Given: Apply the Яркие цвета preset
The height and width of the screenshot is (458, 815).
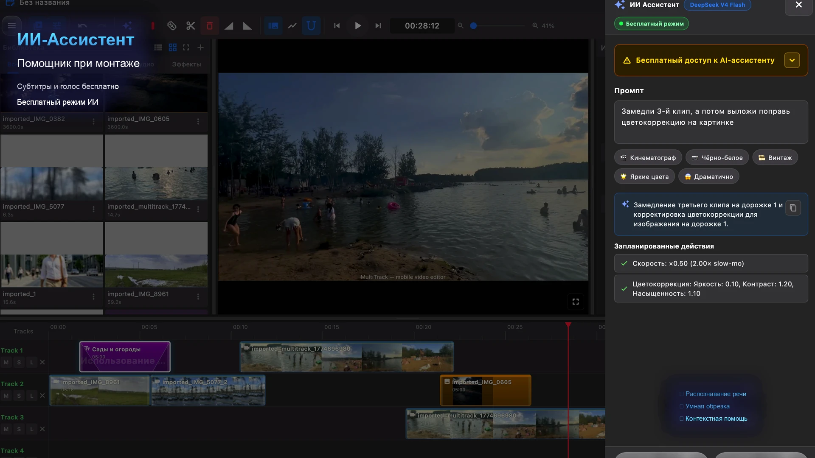Looking at the screenshot, I should [644, 176].
